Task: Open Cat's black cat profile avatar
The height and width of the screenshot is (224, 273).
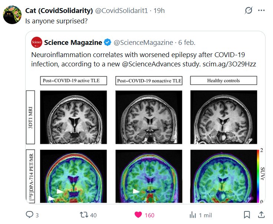Action: tap(12, 15)
